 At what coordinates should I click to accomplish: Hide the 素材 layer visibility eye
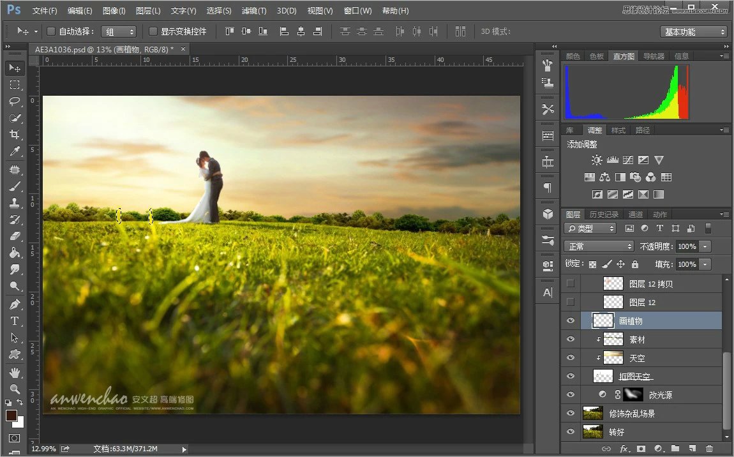point(570,339)
